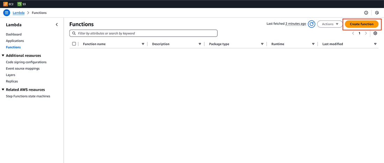
Task: Open the hexagon panel icon at top right
Action: click(x=377, y=13)
